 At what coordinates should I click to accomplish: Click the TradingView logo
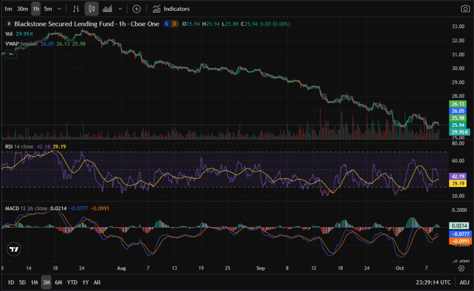tap(14, 249)
